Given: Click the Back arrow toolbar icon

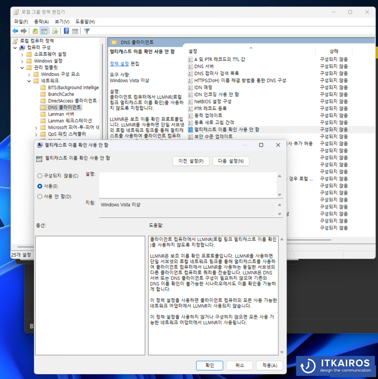Looking at the screenshot, I should click(x=15, y=31).
